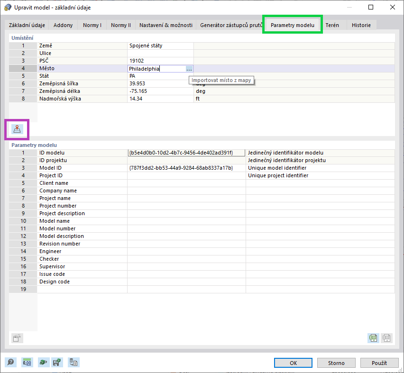Image resolution: width=404 pixels, height=373 pixels.
Task: Select row header 4 for Město
Action: point(23,68)
